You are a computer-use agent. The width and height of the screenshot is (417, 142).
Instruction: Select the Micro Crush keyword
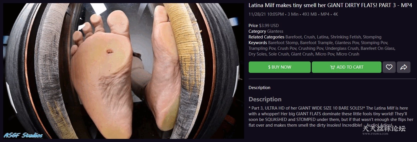pos(348,54)
